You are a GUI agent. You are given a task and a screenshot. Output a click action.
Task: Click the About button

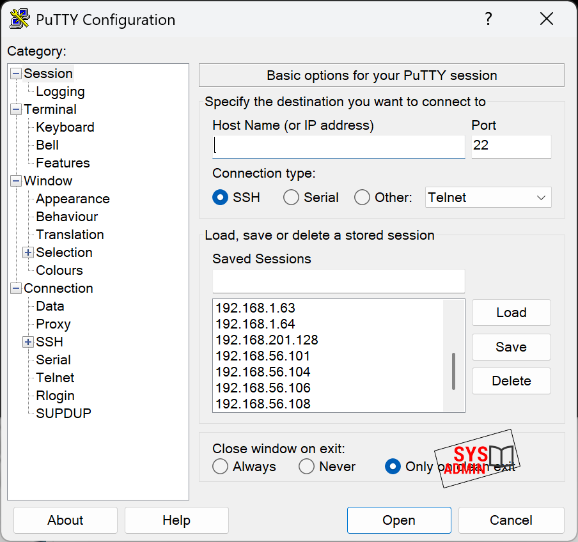tap(65, 520)
